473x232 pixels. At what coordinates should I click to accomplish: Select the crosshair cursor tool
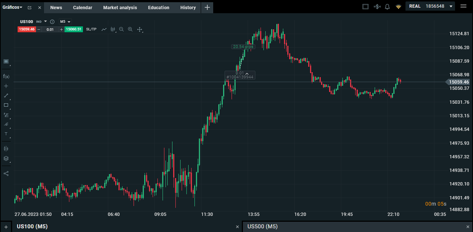point(6,86)
